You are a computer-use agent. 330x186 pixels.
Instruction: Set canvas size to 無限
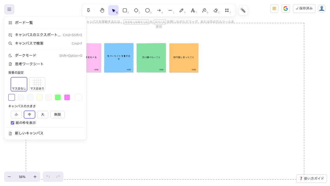click(57, 114)
